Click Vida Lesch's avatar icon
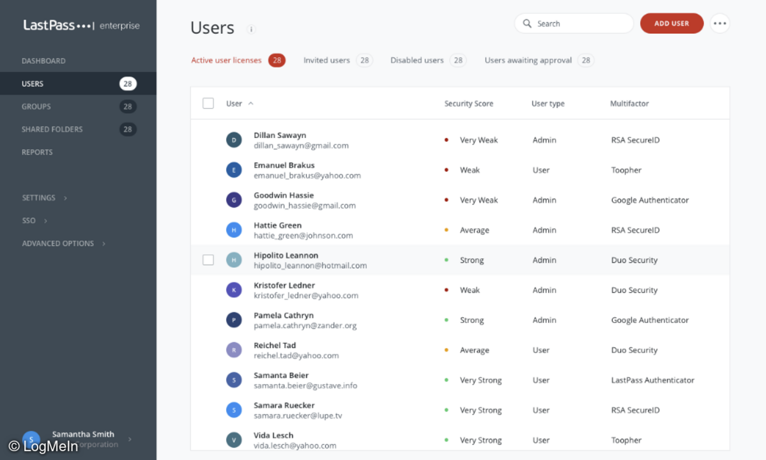Image resolution: width=766 pixels, height=460 pixels. pyautogui.click(x=234, y=440)
